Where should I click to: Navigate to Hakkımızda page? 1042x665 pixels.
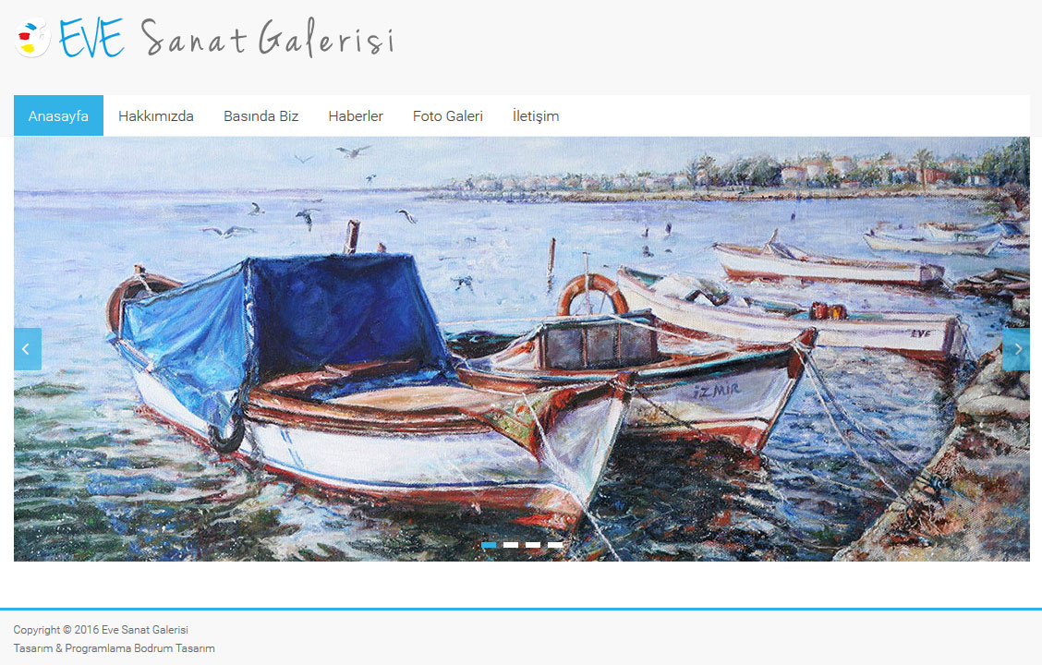pyautogui.click(x=156, y=115)
